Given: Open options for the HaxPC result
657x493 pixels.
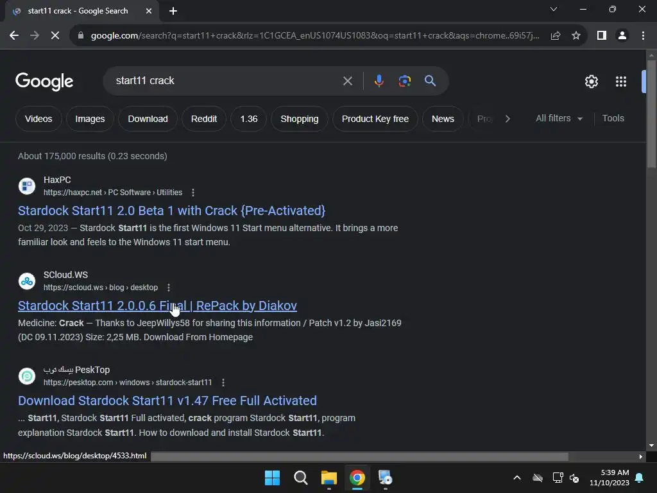Looking at the screenshot, I should [x=192, y=193].
